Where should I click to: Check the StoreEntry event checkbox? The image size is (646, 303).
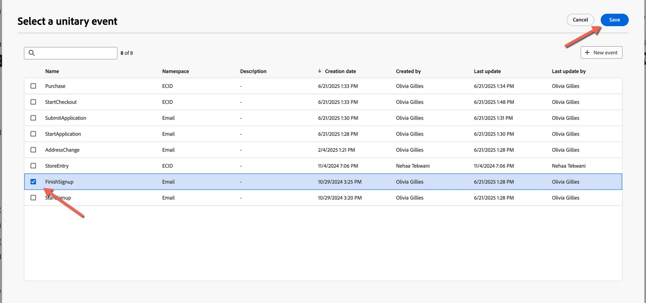click(x=33, y=166)
